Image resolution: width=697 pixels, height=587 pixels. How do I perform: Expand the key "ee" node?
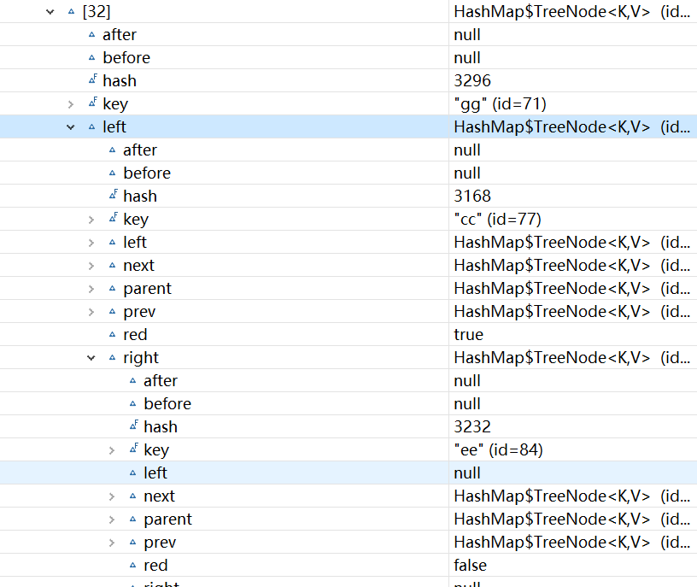pyautogui.click(x=112, y=450)
